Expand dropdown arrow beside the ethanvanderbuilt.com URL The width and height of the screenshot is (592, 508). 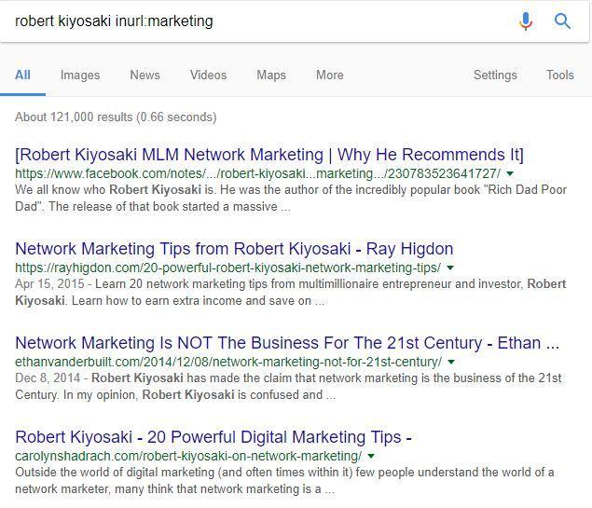[451, 362]
